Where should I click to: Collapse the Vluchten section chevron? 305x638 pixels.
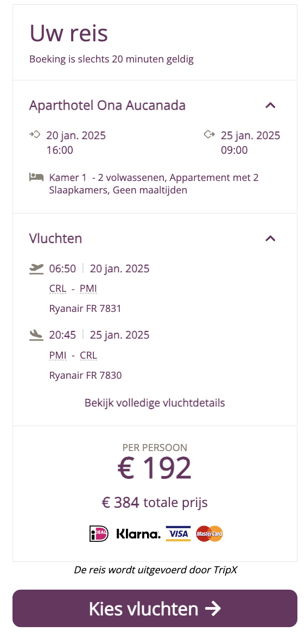pyautogui.click(x=270, y=239)
